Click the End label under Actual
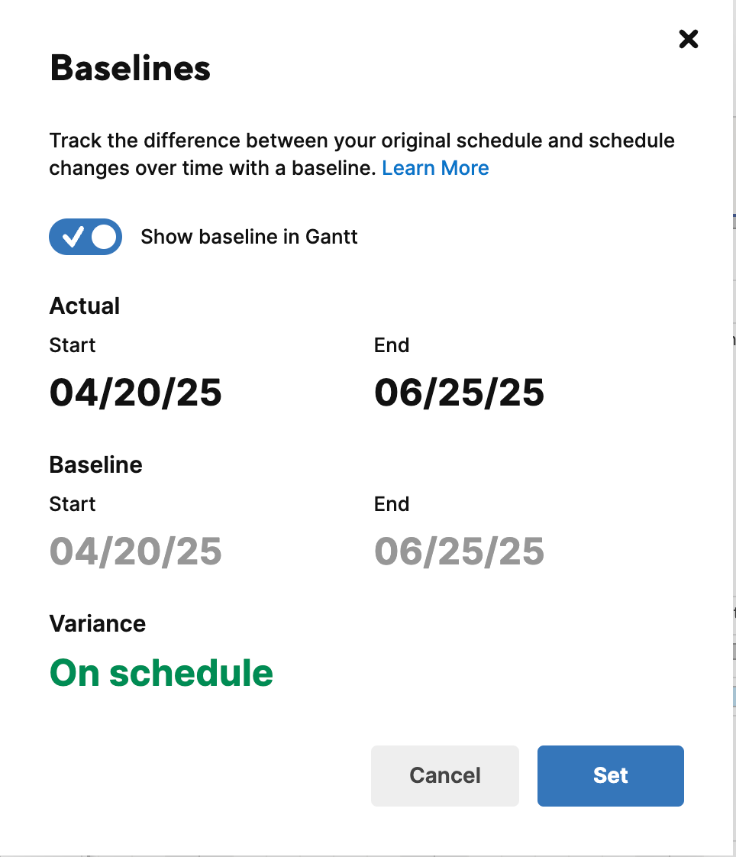Screen dimensions: 736x857 tap(392, 345)
